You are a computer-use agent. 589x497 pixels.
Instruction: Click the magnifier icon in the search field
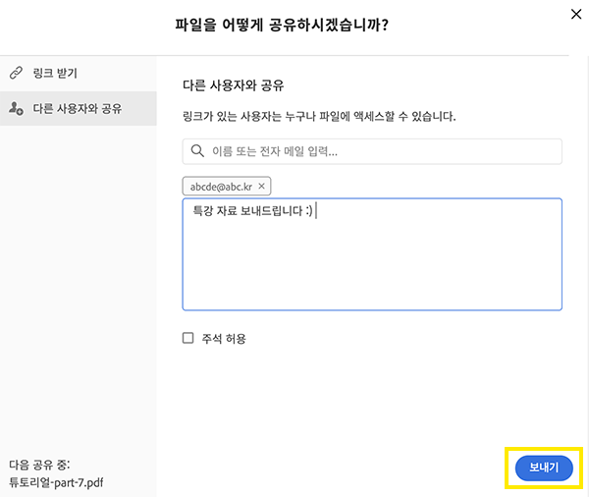point(197,151)
